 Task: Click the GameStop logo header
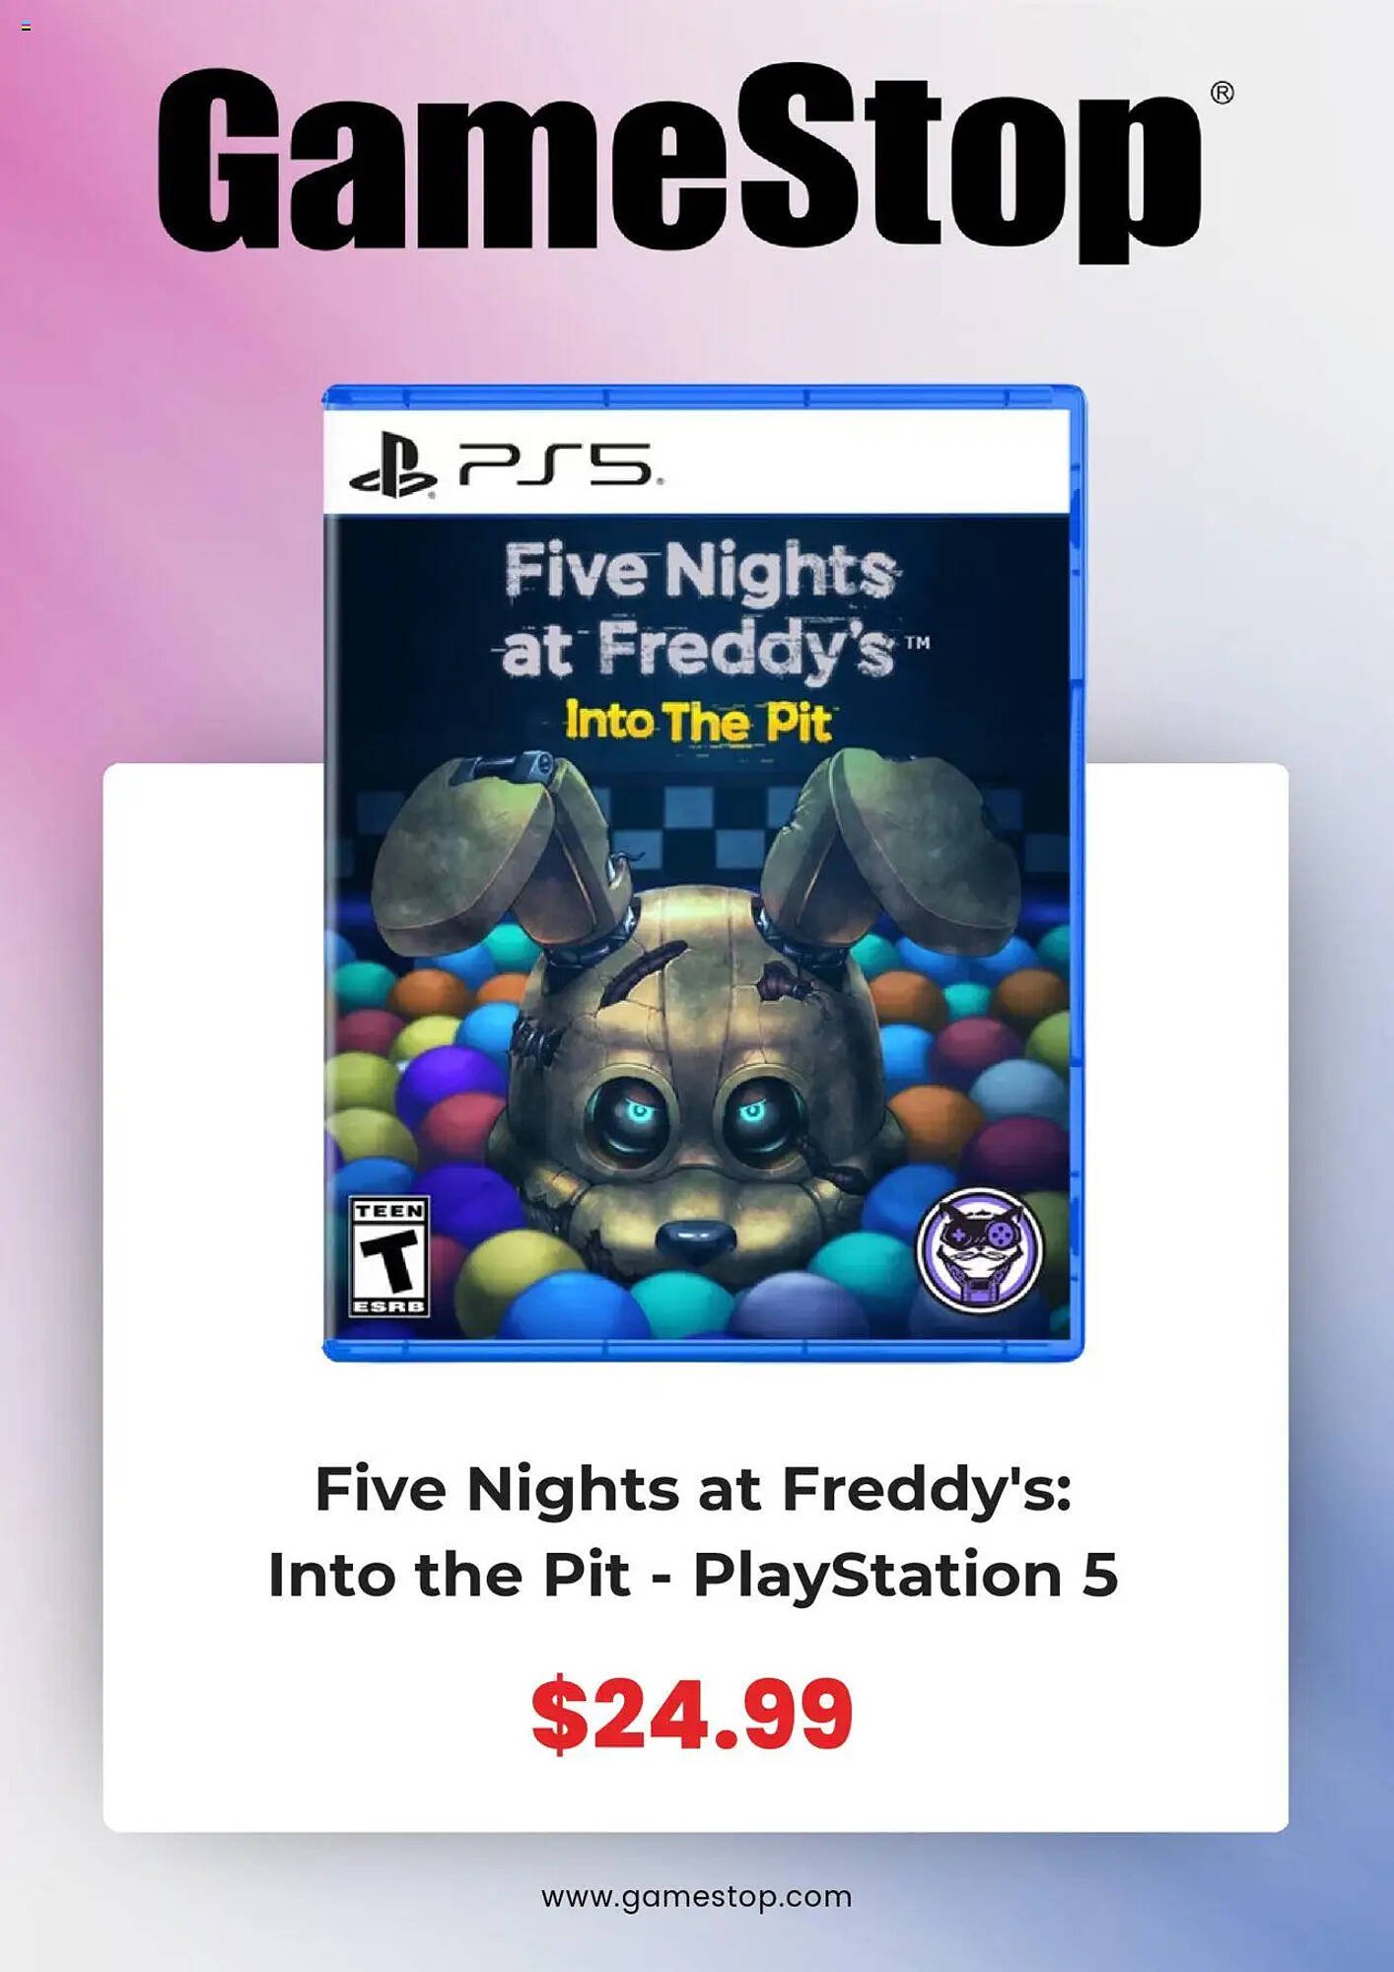coord(680,163)
